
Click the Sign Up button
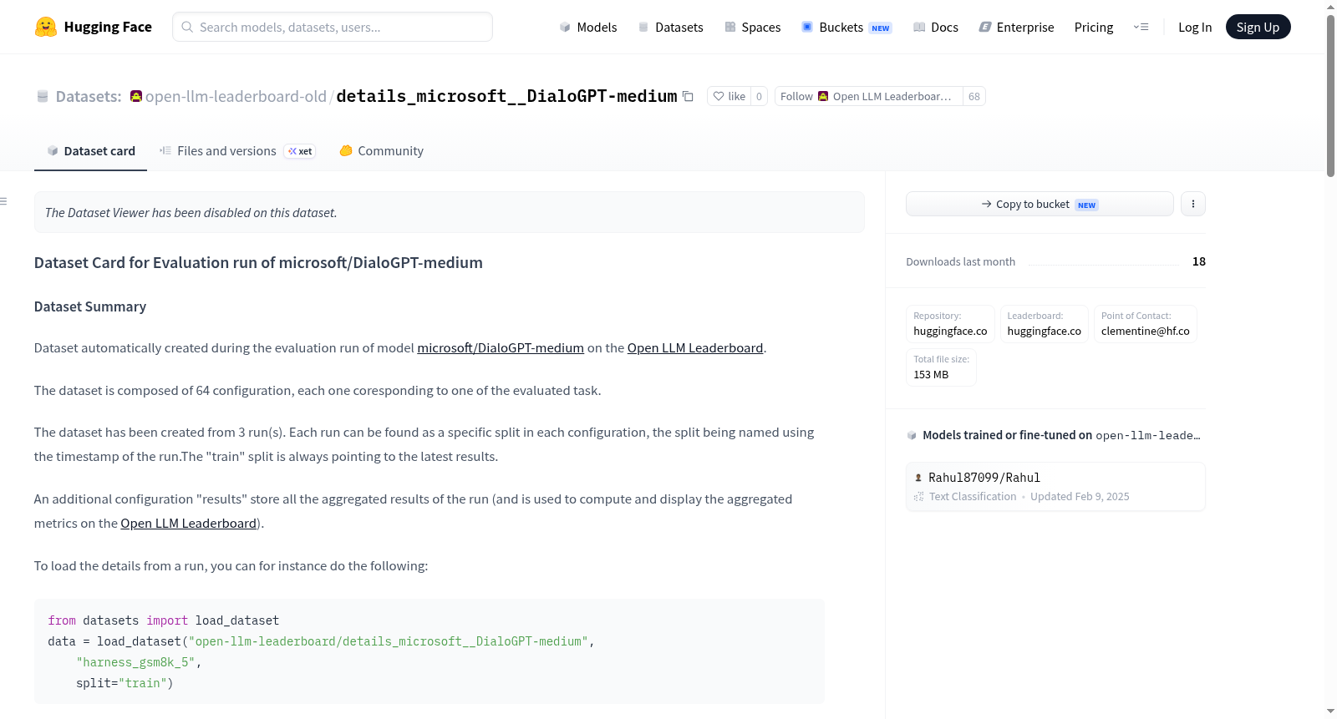[1258, 27]
